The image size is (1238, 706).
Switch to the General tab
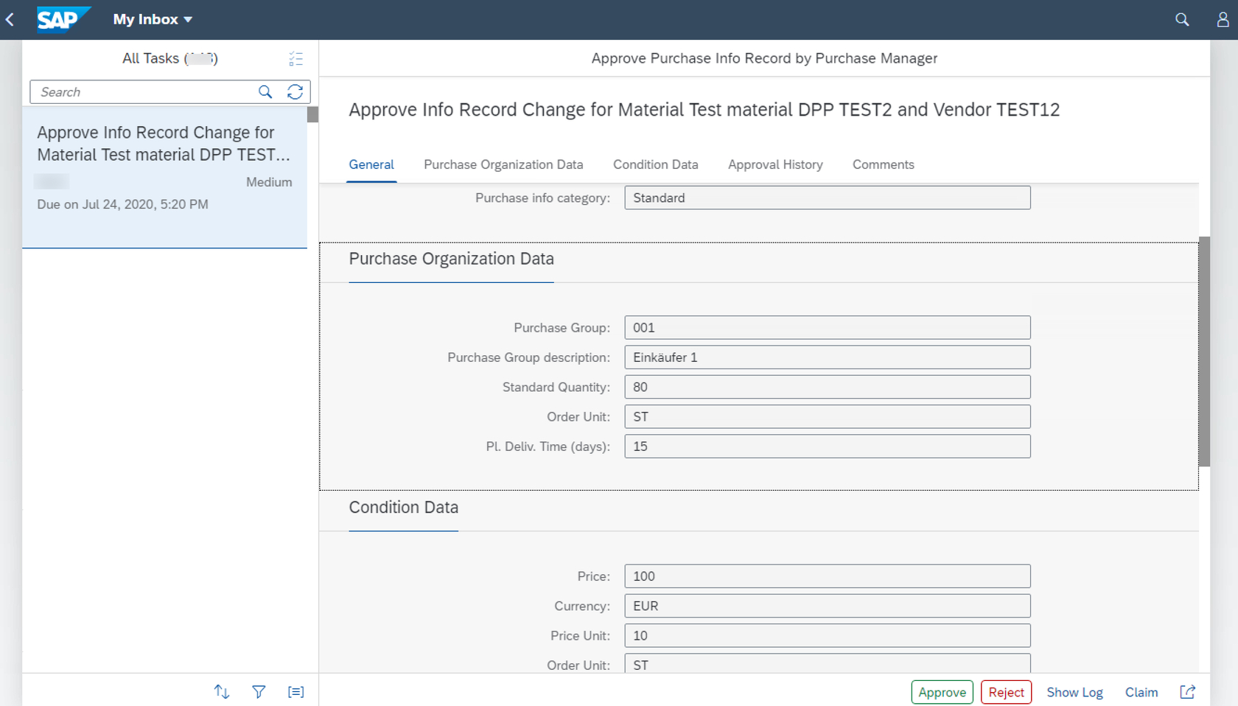coord(371,165)
